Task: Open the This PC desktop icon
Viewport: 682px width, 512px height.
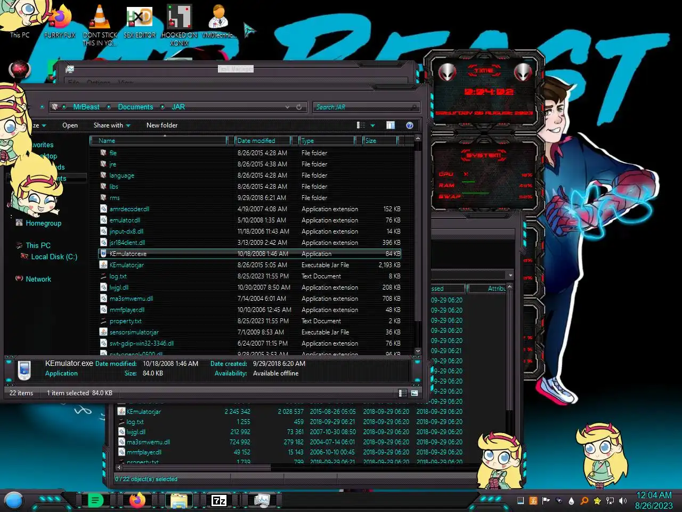Action: click(20, 21)
